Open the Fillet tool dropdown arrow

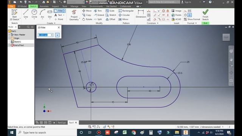tap(64, 11)
